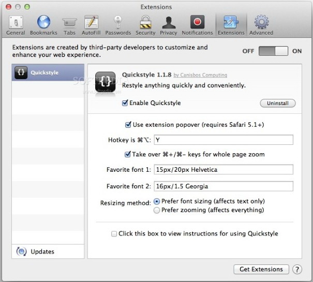Show the Privacy preferences pane
313x282 pixels.
coord(169,25)
